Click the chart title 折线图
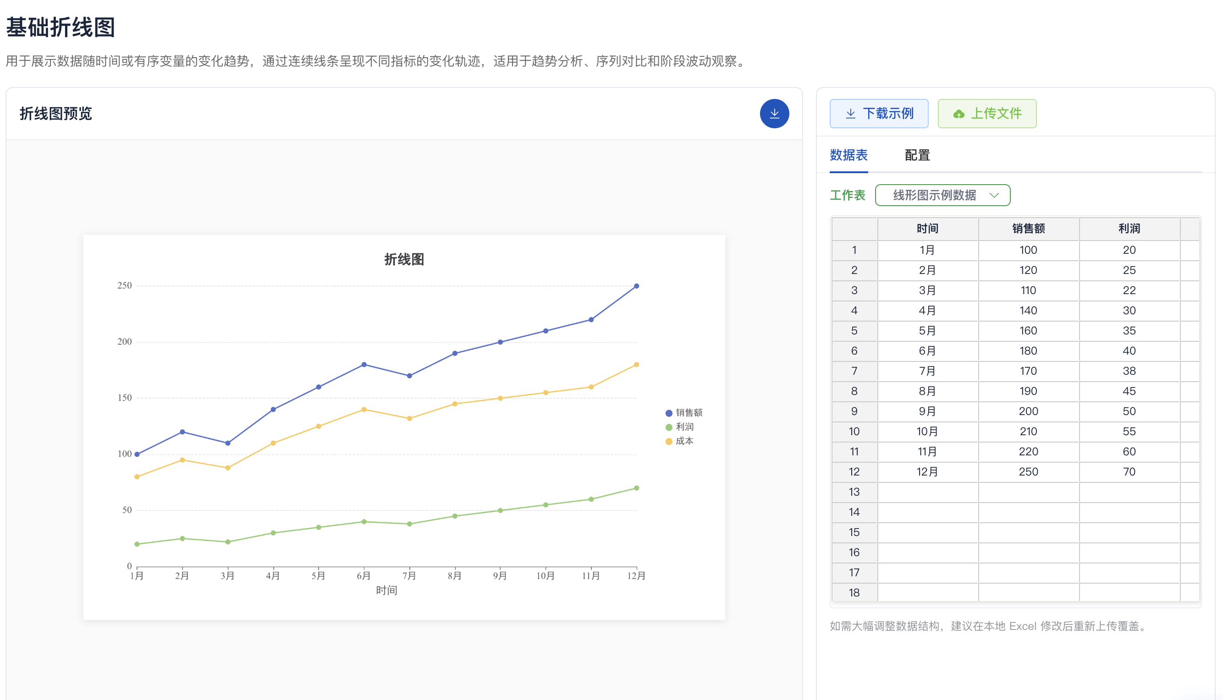1223x700 pixels. tap(404, 260)
